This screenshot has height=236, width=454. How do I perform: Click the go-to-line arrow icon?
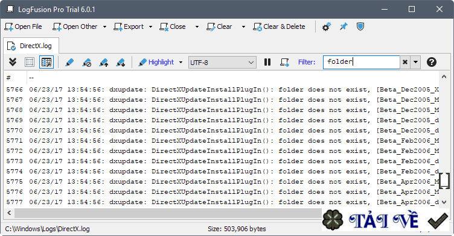pyautogui.click(x=284, y=62)
